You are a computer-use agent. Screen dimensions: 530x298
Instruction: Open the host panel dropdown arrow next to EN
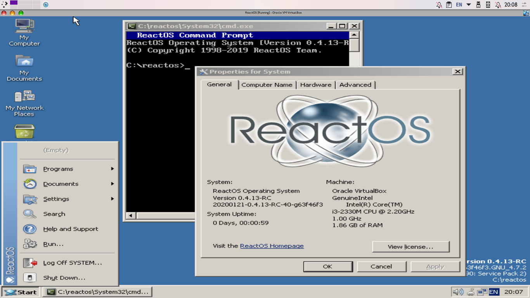pyautogui.click(x=468, y=5)
